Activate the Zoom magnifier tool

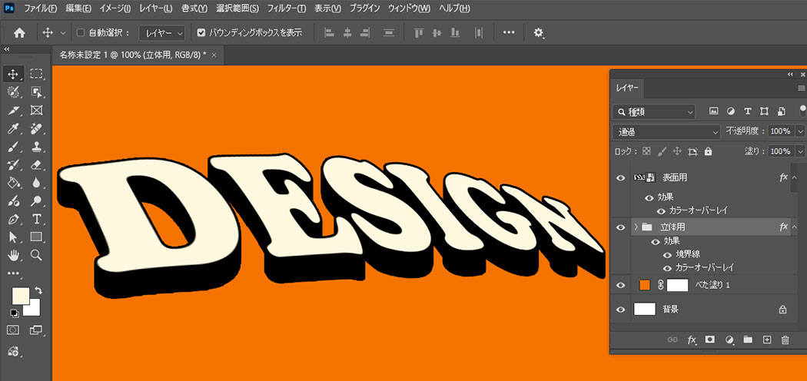(x=36, y=255)
